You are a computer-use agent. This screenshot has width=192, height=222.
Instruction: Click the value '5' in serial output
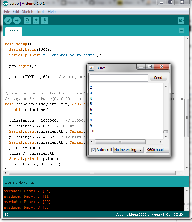click(91, 104)
